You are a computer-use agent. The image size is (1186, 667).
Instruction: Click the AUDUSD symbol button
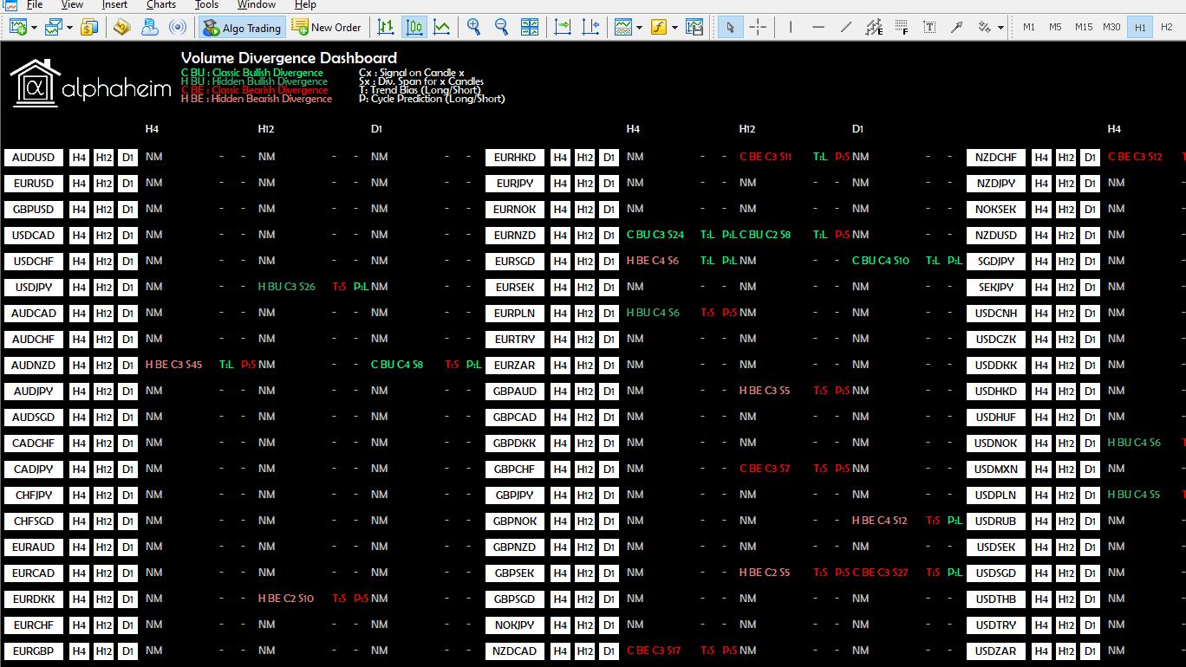pos(34,158)
